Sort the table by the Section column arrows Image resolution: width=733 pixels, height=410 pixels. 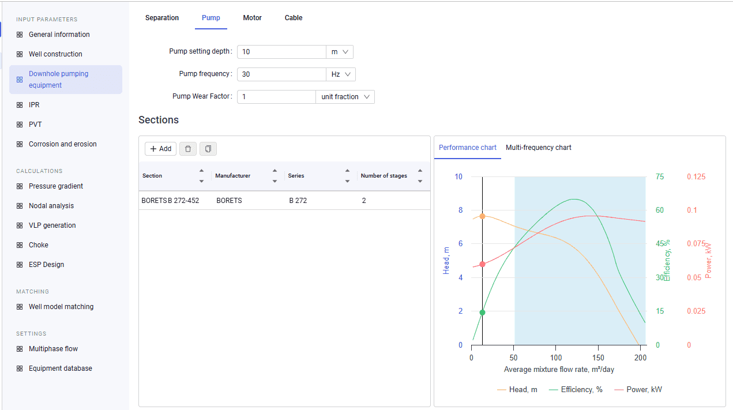201,176
